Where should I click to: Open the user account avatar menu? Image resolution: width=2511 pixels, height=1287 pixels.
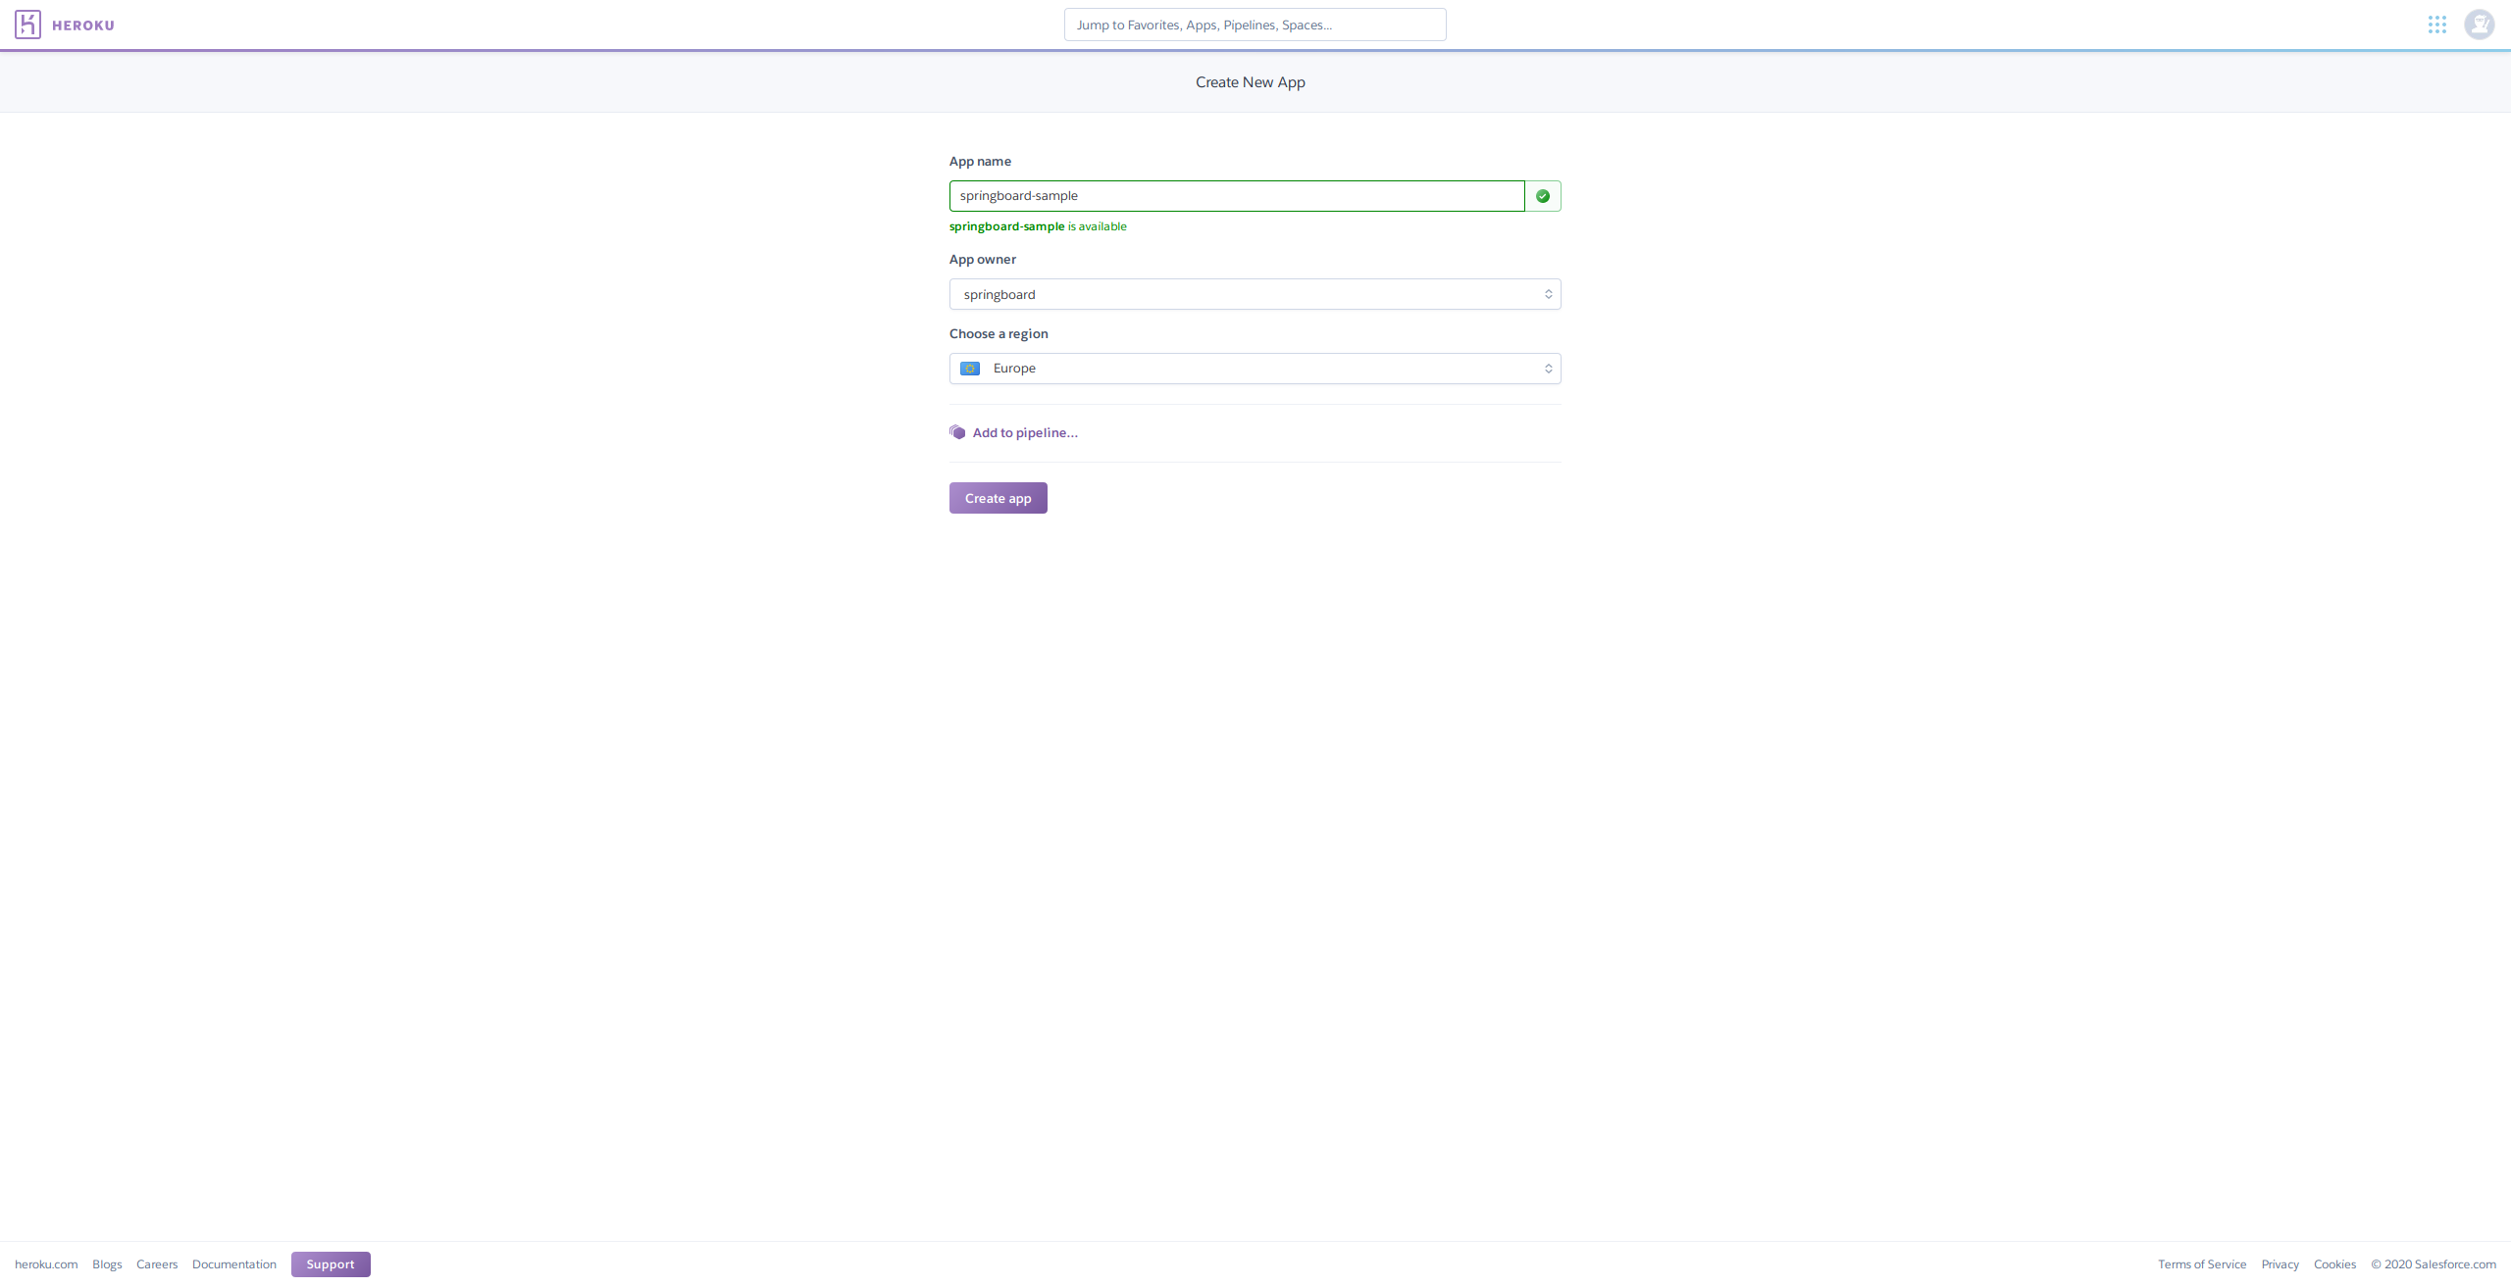pyautogui.click(x=2480, y=25)
